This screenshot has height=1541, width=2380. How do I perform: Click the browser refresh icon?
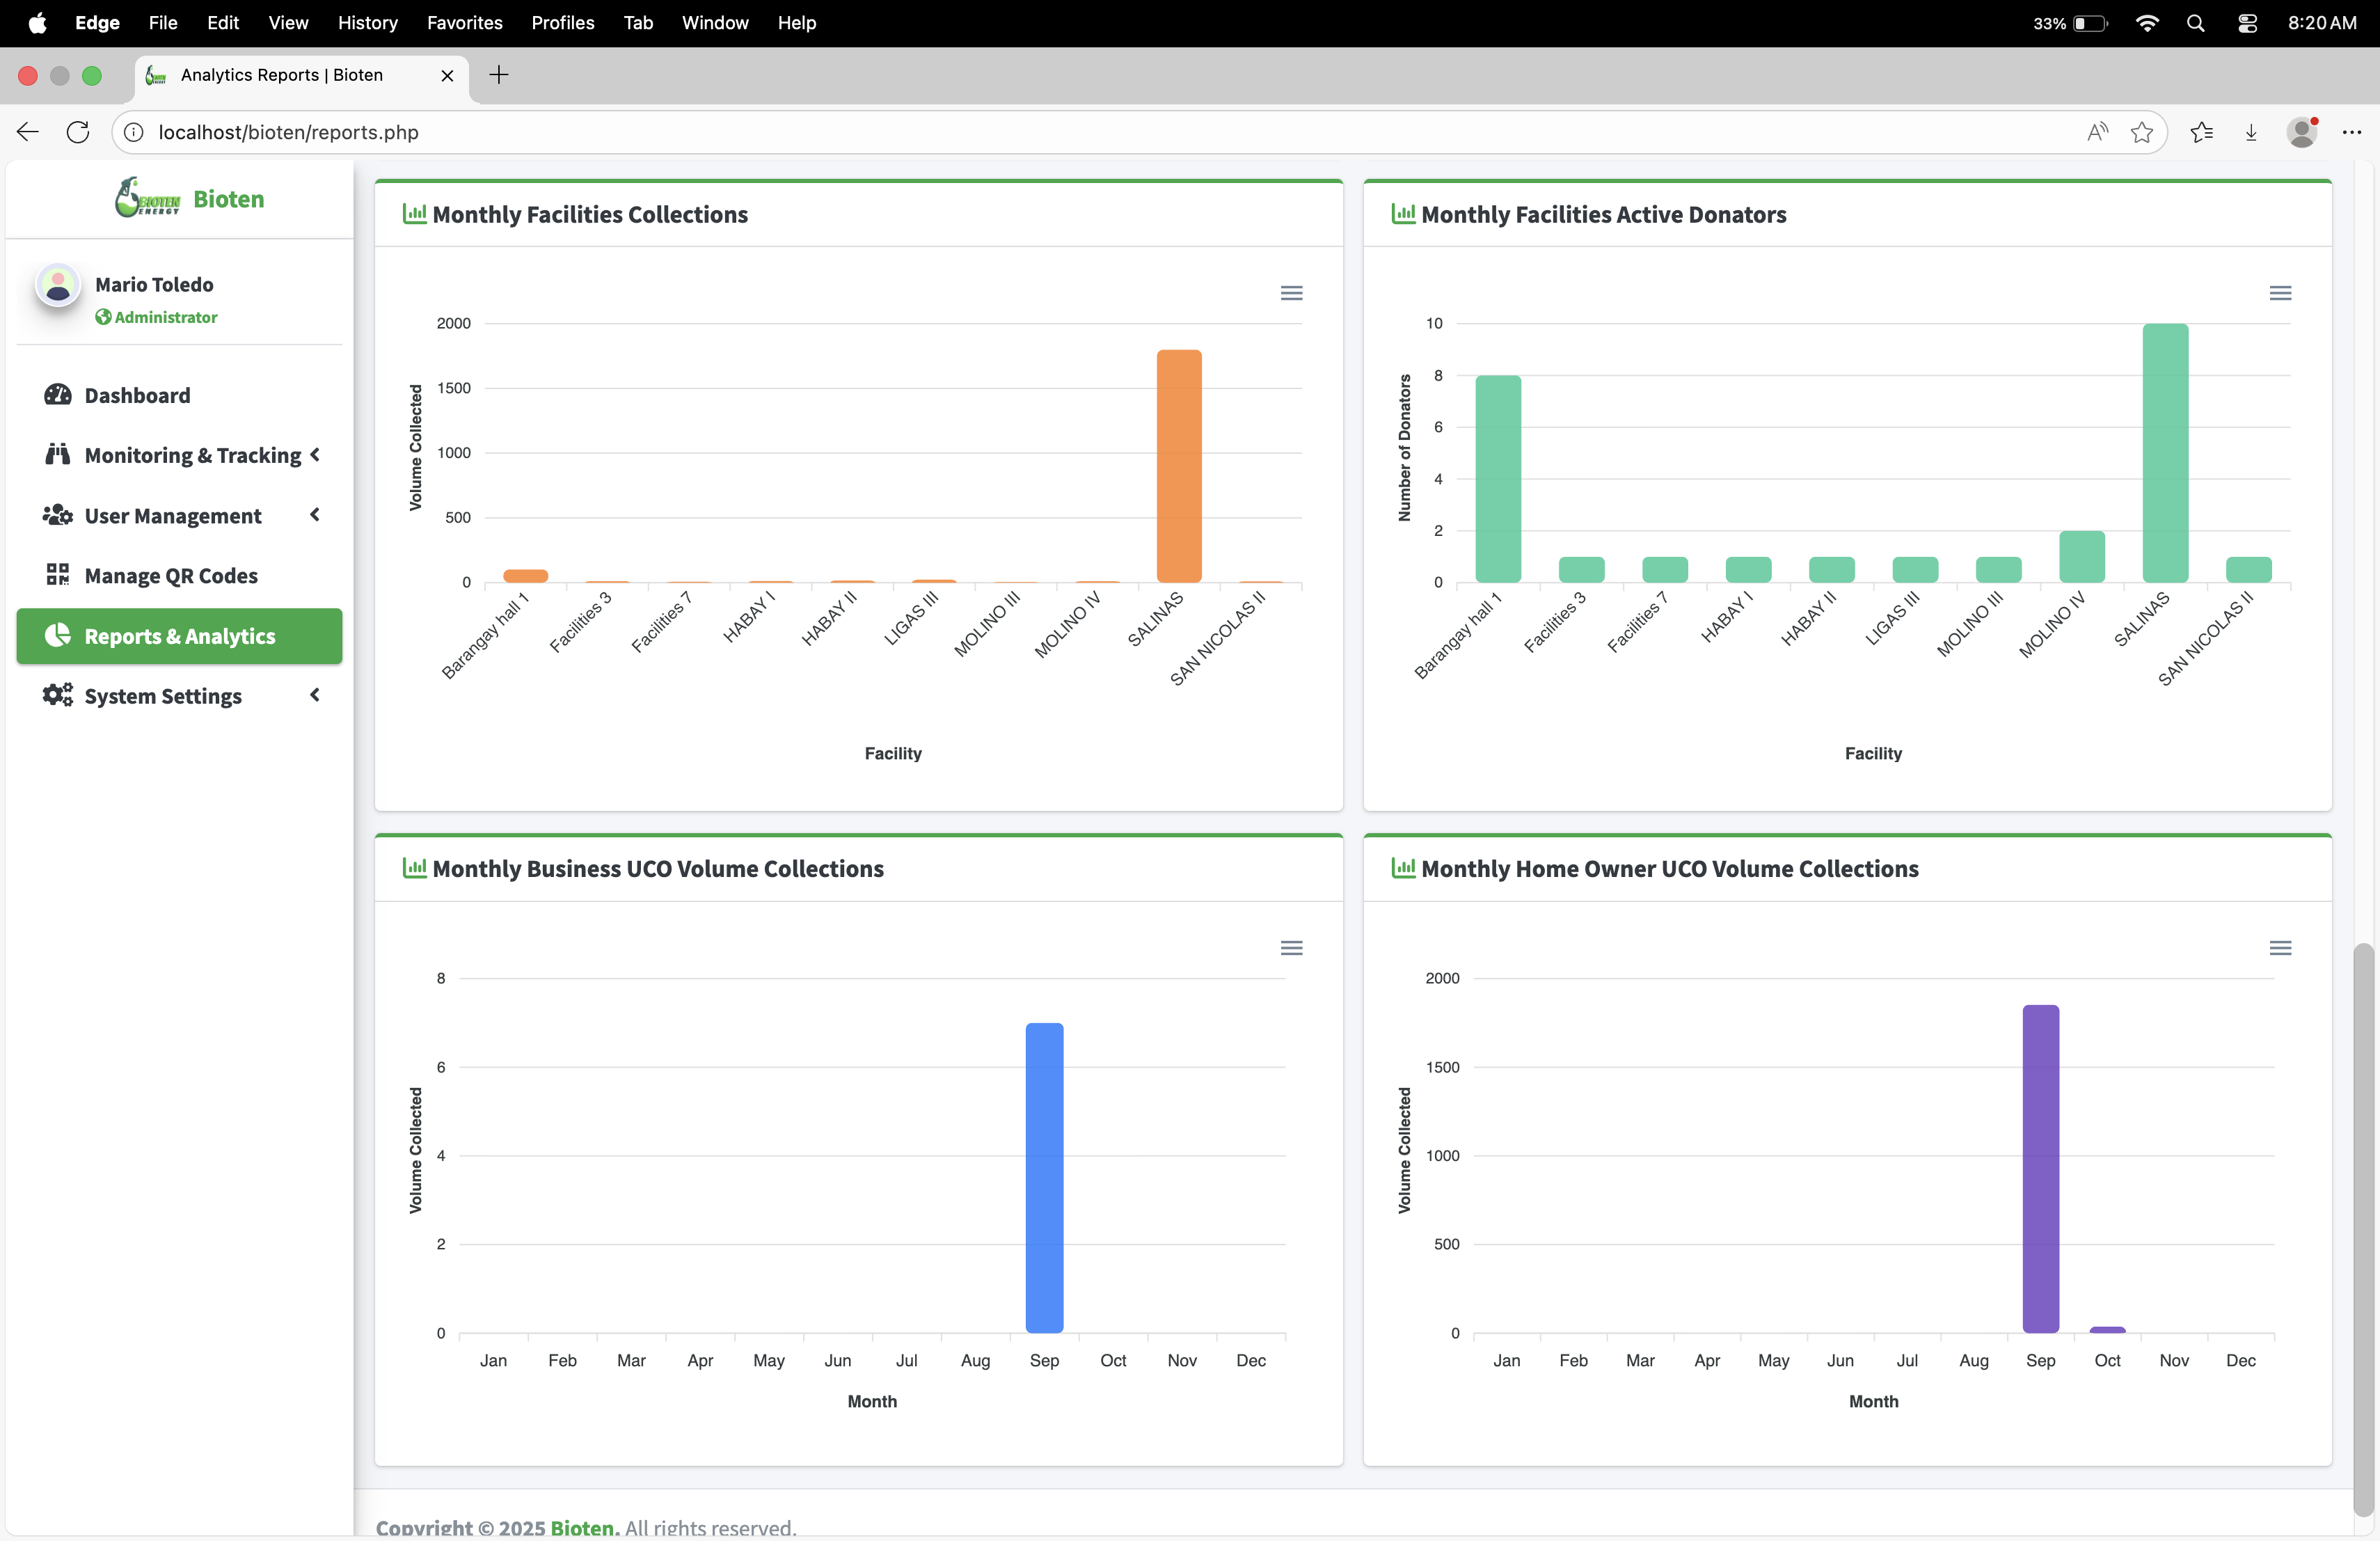pos(78,132)
